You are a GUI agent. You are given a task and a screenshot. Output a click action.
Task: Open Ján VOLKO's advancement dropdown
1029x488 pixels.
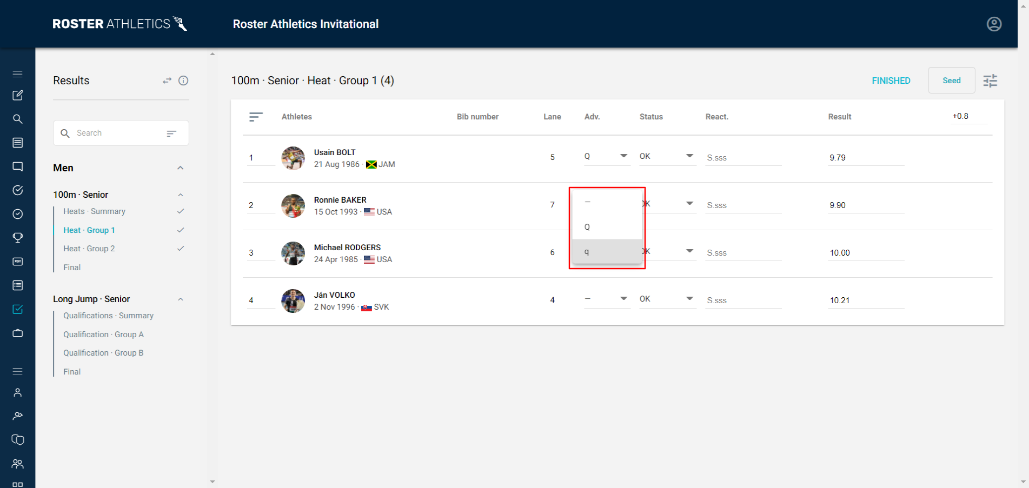[623, 298]
